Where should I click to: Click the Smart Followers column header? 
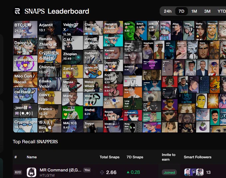(197, 157)
